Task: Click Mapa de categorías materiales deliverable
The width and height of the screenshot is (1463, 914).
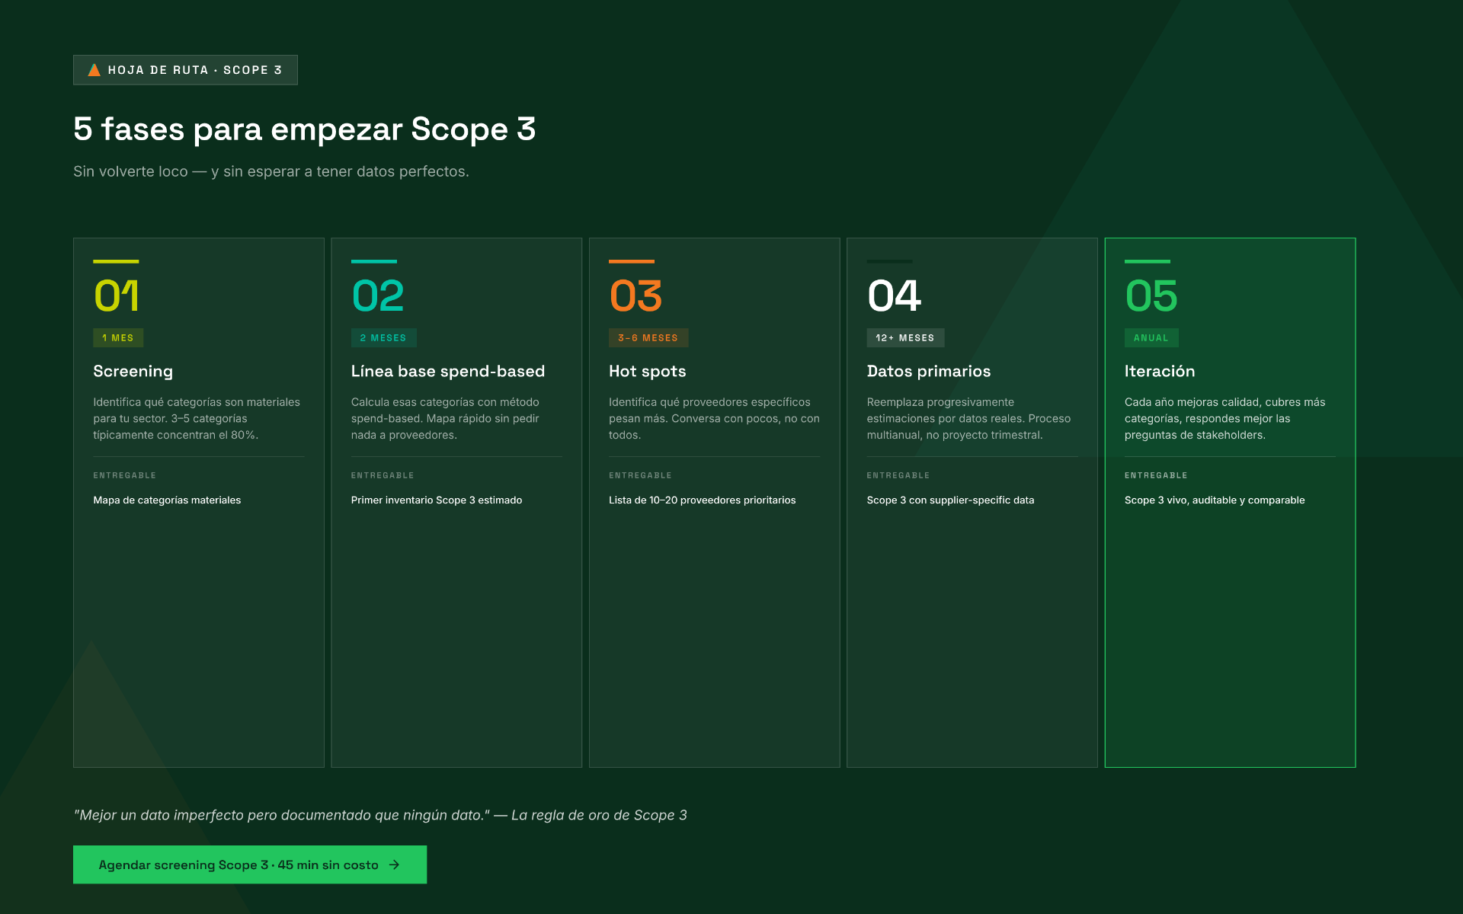Action: coord(167,500)
